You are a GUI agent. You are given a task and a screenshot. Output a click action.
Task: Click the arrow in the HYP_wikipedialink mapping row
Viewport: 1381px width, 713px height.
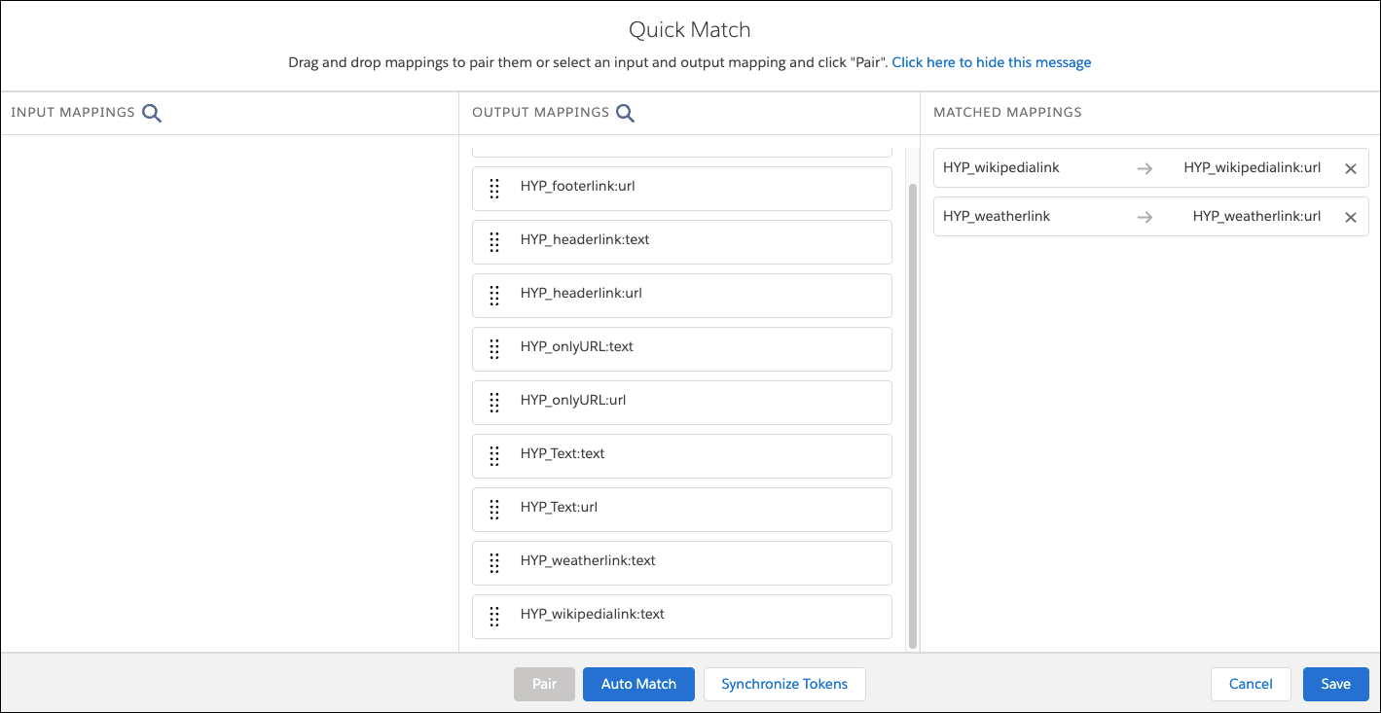coord(1145,167)
